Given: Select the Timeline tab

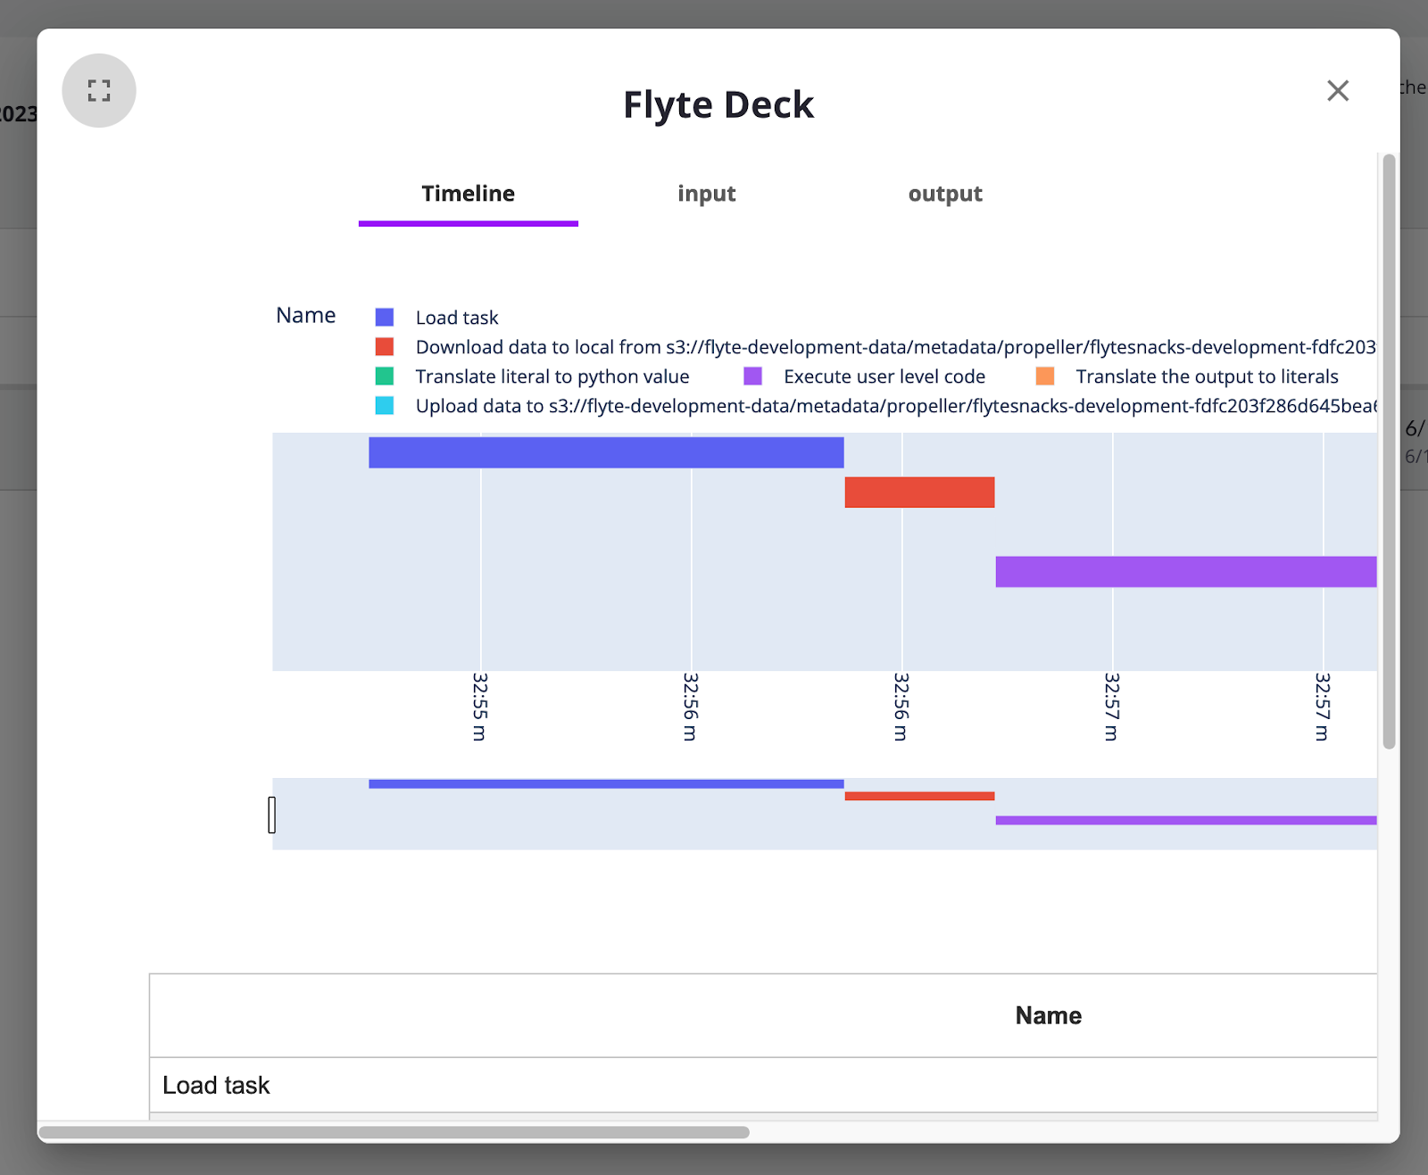Looking at the screenshot, I should pyautogui.click(x=468, y=194).
